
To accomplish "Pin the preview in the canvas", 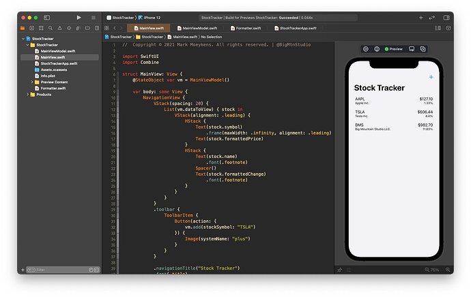I will click(340, 270).
